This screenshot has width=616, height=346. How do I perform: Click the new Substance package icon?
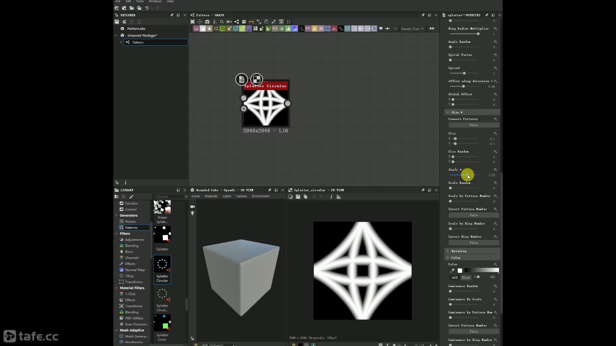click(117, 8)
